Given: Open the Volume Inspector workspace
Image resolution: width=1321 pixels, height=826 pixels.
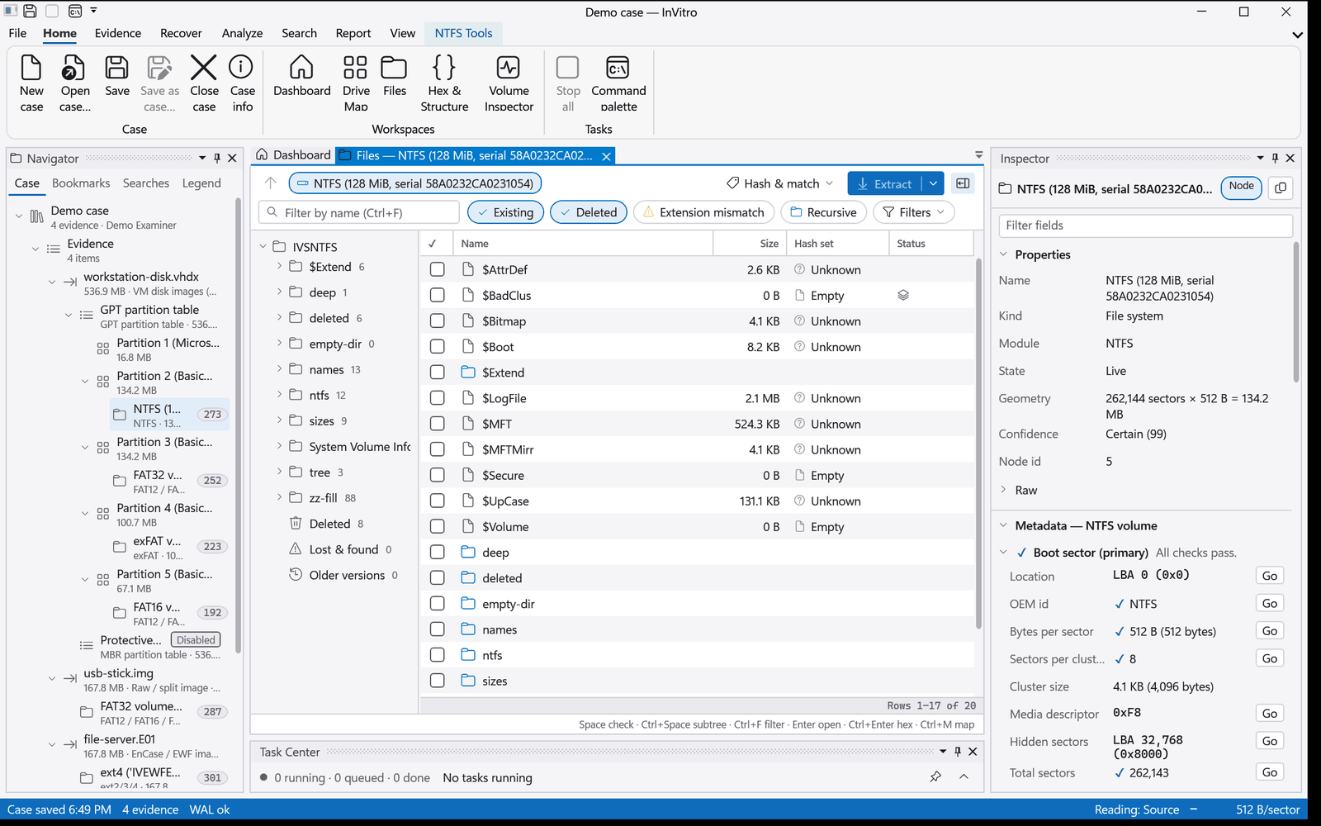Looking at the screenshot, I should tap(509, 83).
